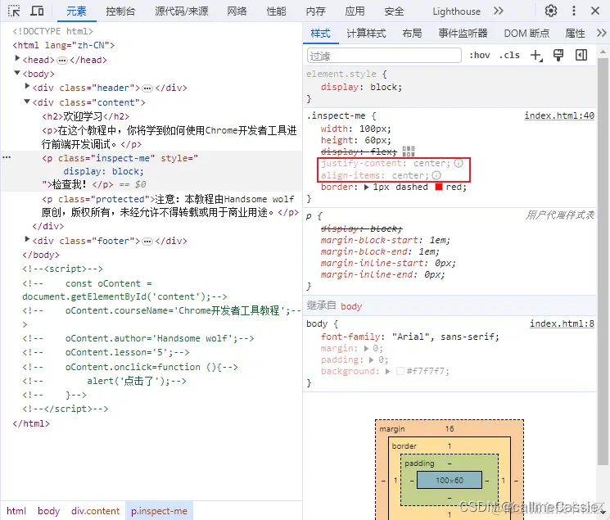
Task: Toggle the .cls class editor button
Action: (x=509, y=55)
